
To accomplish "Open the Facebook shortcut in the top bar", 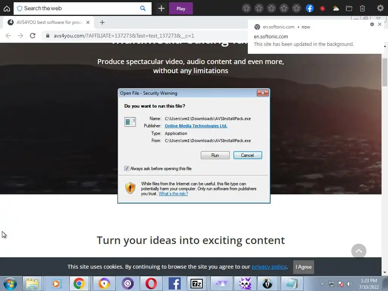I will [x=310, y=8].
